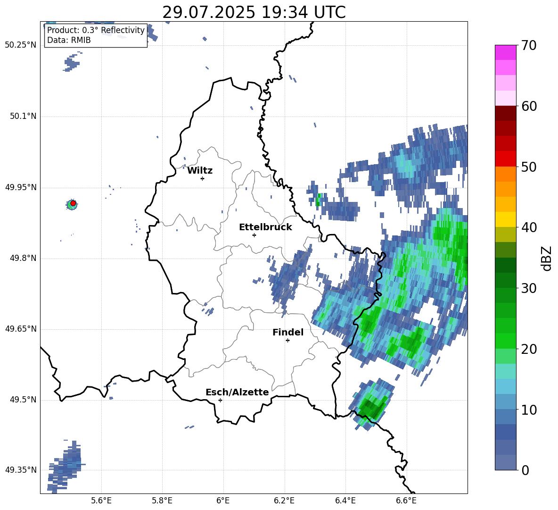This screenshot has height=510, width=558.
Task: Click the radar echo patch near 49.35°N bottom-left
Action: [65, 468]
